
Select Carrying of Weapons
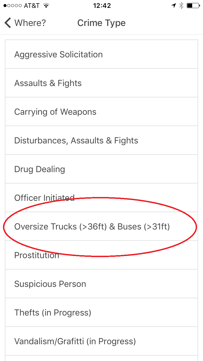click(101, 112)
